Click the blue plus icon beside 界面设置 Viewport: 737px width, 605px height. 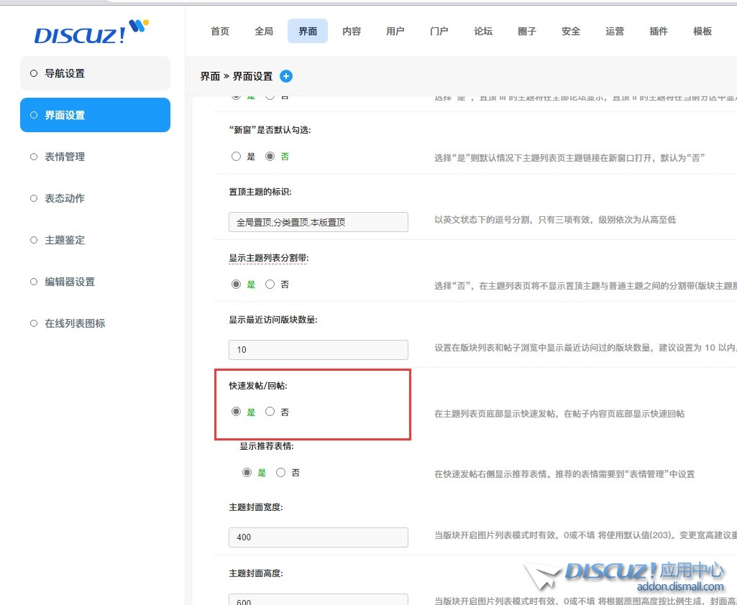click(x=286, y=76)
